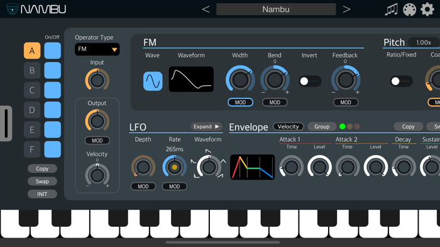Open MOD for Output
Viewport: 440px width, 247px height.
pyautogui.click(x=97, y=140)
